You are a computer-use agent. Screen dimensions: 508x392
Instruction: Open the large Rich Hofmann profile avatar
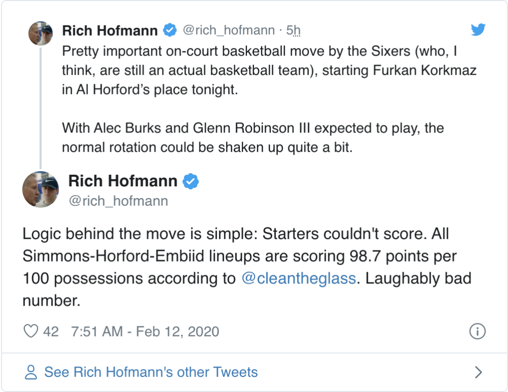click(41, 189)
